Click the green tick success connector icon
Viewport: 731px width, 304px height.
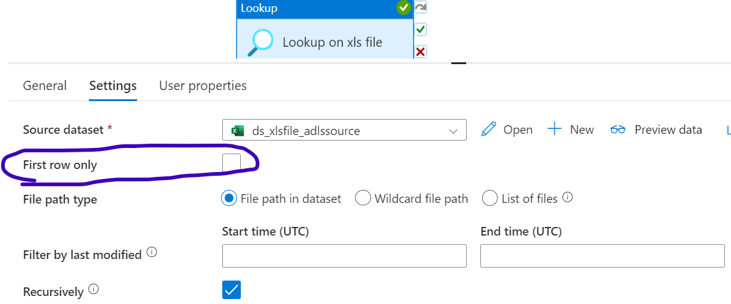[x=420, y=30]
